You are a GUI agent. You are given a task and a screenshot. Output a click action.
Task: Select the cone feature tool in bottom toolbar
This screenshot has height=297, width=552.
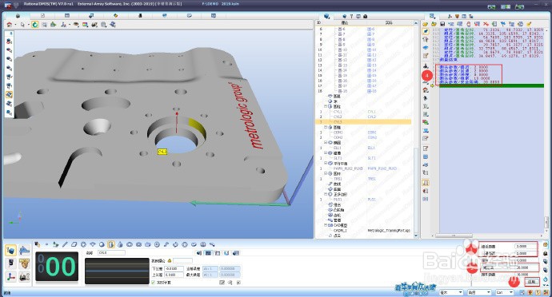120,244
